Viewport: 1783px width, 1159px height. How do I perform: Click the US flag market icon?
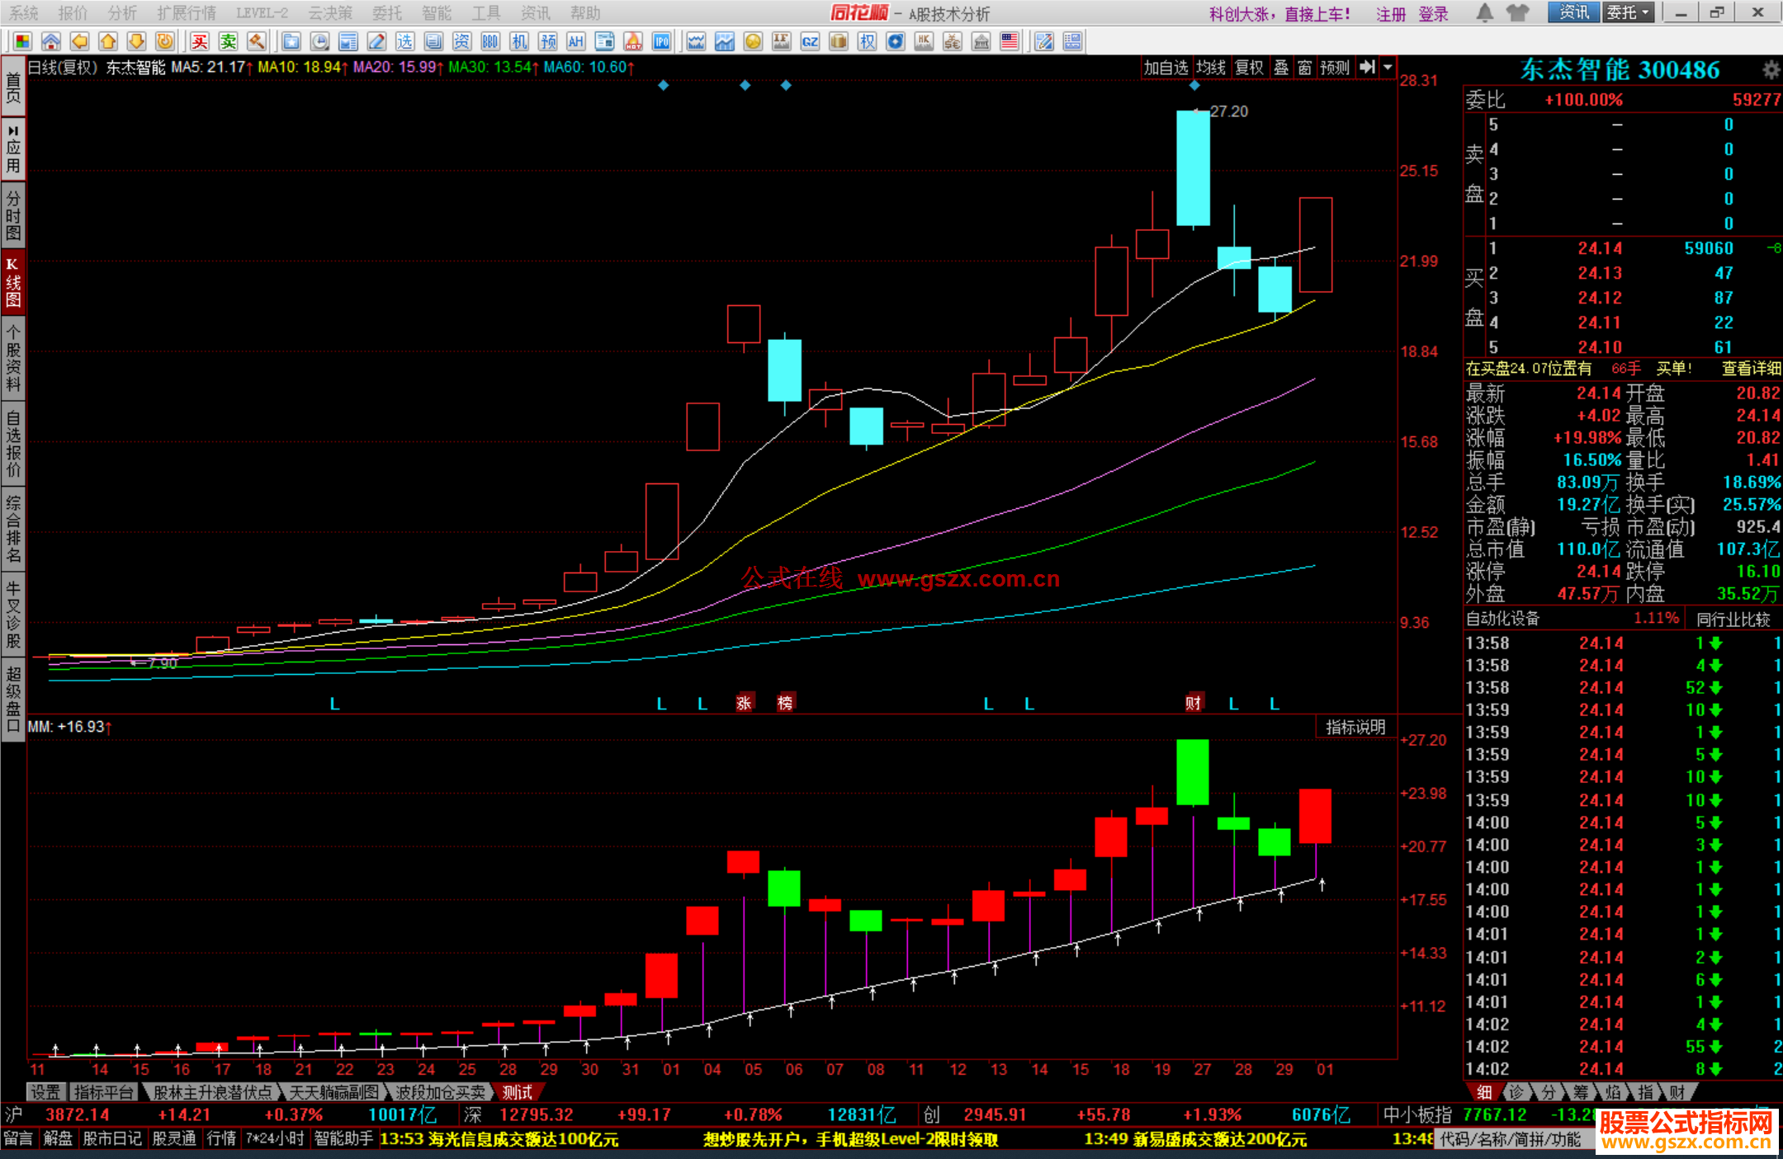pos(1009,41)
